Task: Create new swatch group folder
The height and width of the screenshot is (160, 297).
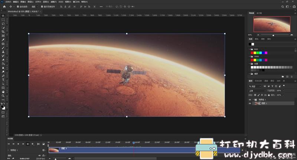Action: coord(283,77)
